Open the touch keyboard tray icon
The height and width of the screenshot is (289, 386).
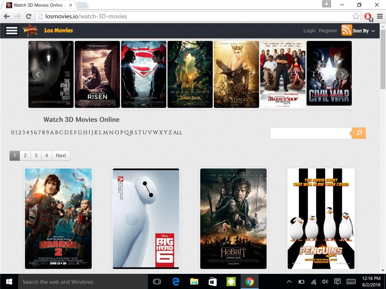pos(351,281)
